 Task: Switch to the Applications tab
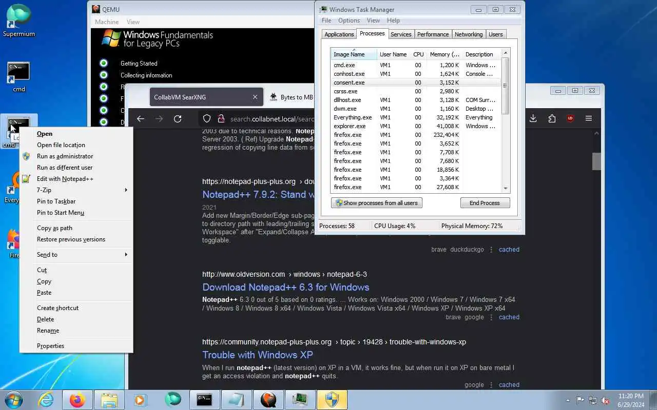click(x=339, y=34)
